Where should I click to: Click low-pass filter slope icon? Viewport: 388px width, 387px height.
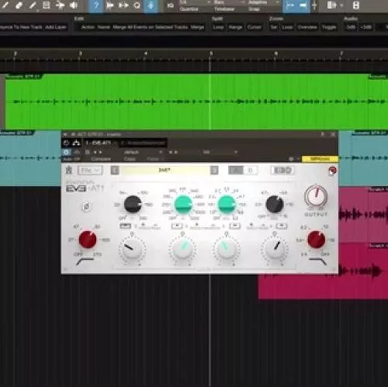pos(318,261)
